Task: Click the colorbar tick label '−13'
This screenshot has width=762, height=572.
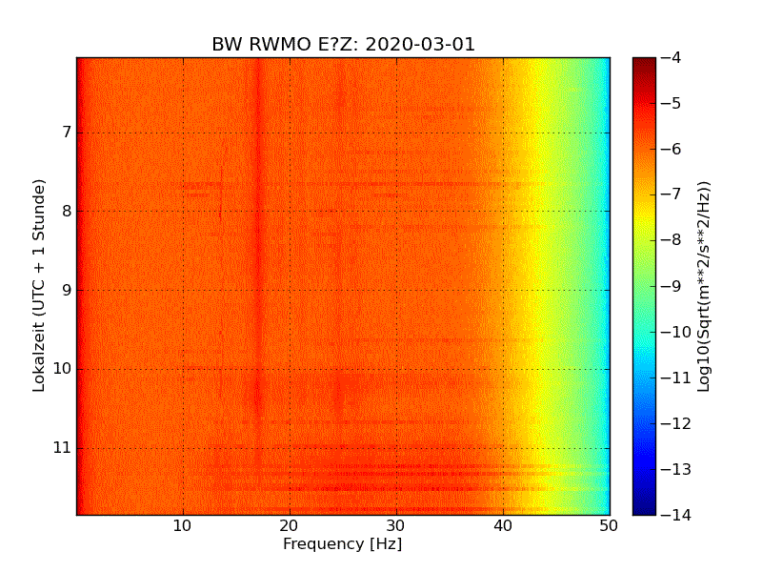Action: tap(676, 469)
